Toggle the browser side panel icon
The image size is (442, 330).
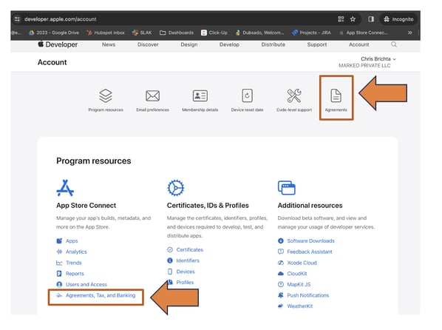pyautogui.click(x=371, y=19)
